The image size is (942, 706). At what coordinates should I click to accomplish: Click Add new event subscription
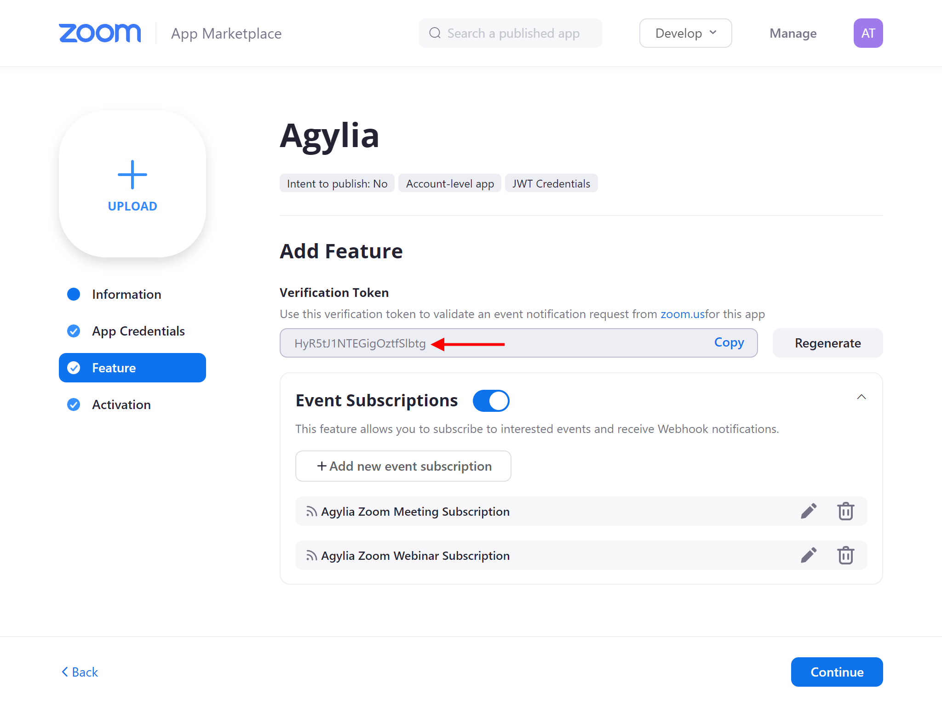coord(403,466)
